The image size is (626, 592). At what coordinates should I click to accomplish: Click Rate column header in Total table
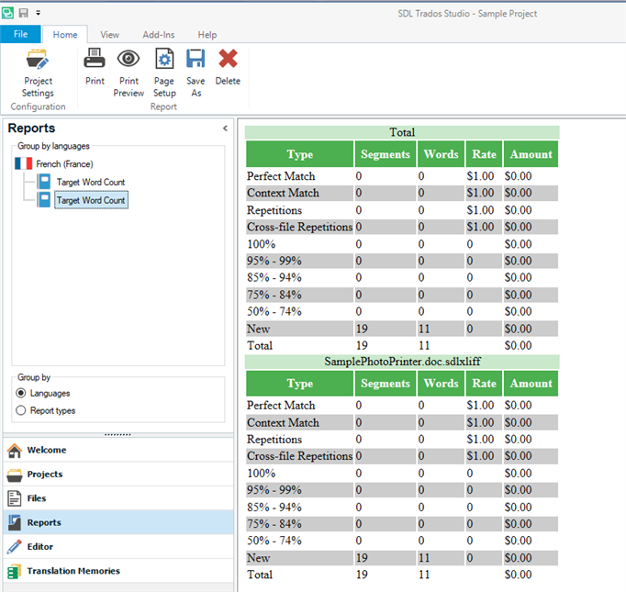(x=484, y=154)
